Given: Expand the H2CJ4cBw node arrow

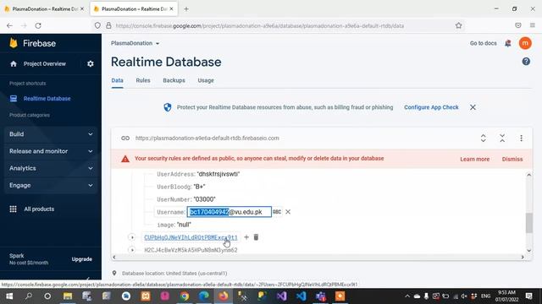Looking at the screenshot, I should (x=132, y=250).
